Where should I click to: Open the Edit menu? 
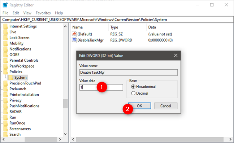pos(16,13)
